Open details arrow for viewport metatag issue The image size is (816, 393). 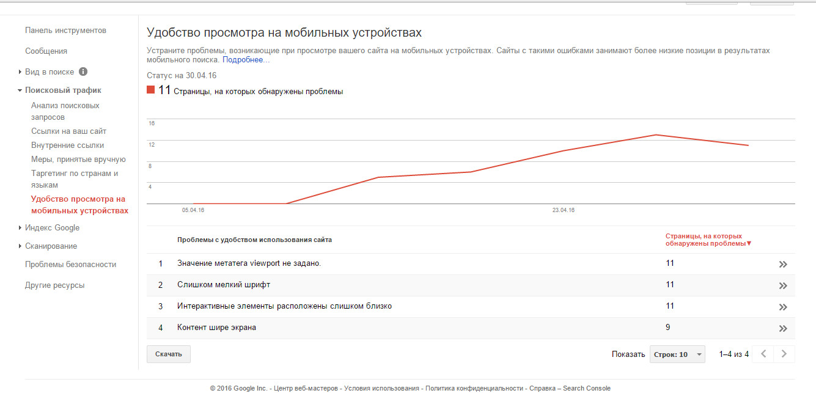pyautogui.click(x=782, y=264)
